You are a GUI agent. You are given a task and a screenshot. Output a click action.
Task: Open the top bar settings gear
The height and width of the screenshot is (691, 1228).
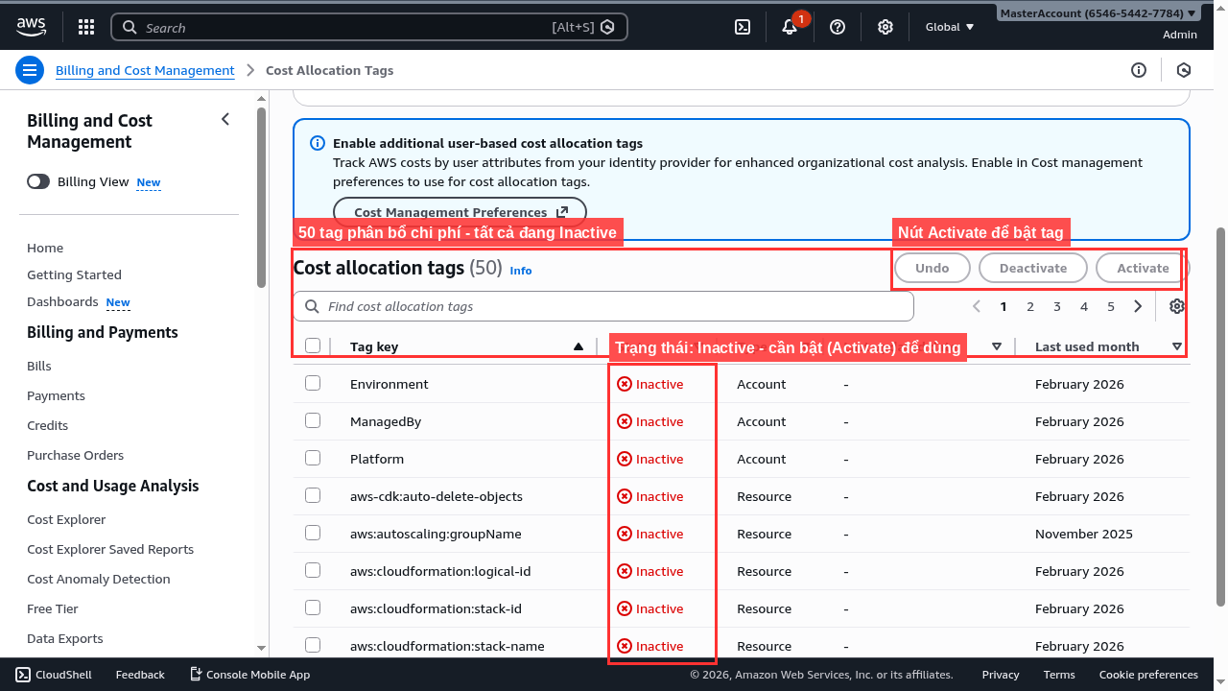click(x=886, y=27)
